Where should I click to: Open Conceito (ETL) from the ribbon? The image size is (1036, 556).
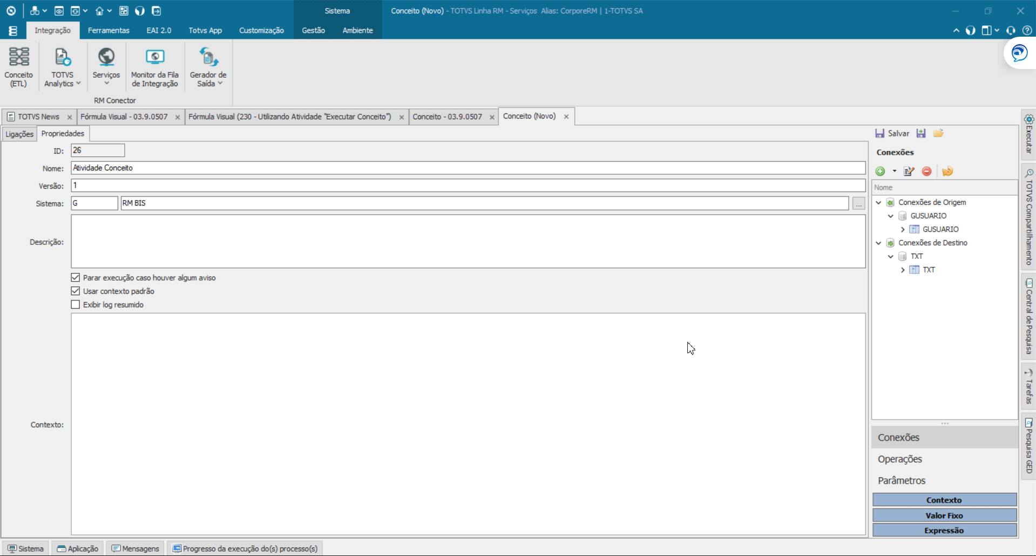point(19,67)
